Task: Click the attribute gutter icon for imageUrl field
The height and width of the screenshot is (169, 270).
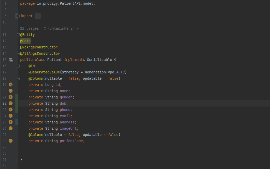Action: (10, 128)
